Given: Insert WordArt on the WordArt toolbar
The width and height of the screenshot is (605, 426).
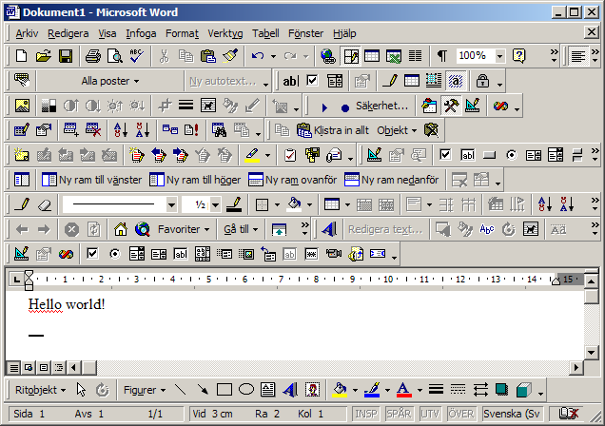Looking at the screenshot, I should coord(329,229).
